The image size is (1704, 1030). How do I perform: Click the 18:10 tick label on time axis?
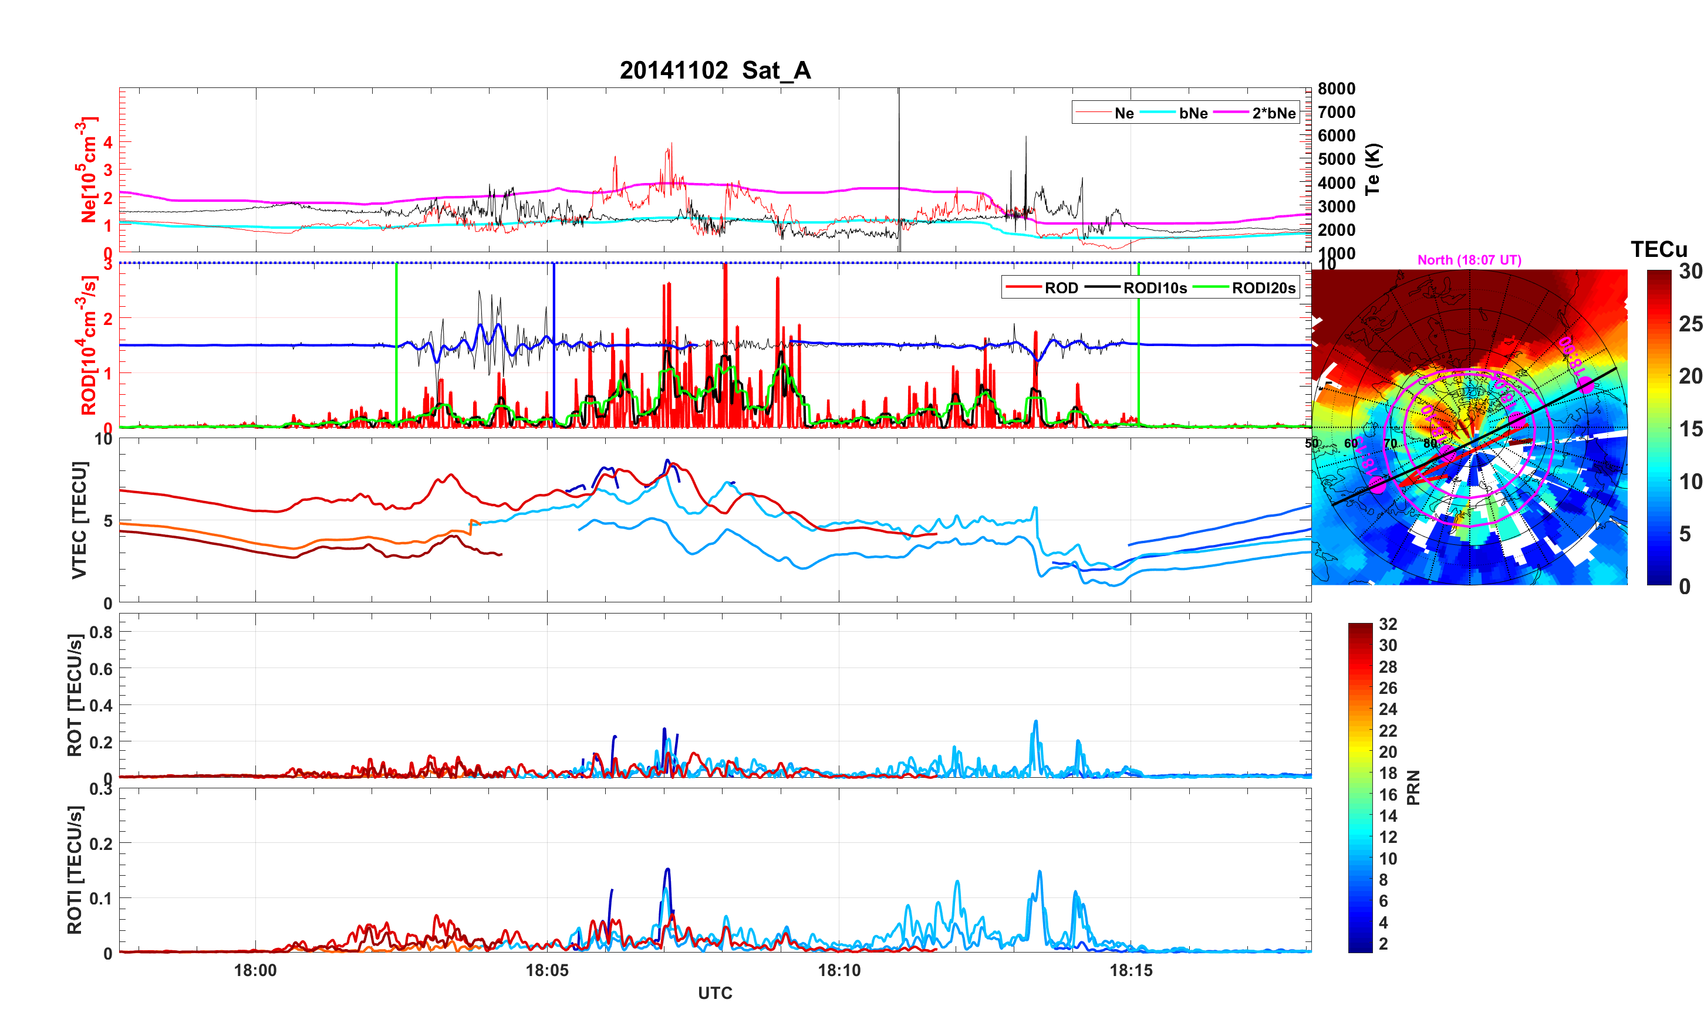(839, 971)
